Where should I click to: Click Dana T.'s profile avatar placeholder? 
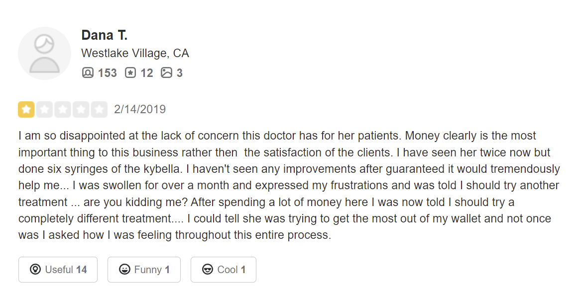pyautogui.click(x=44, y=53)
